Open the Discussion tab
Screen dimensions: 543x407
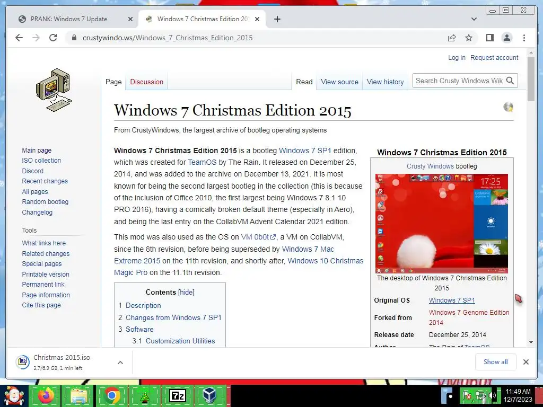point(146,82)
